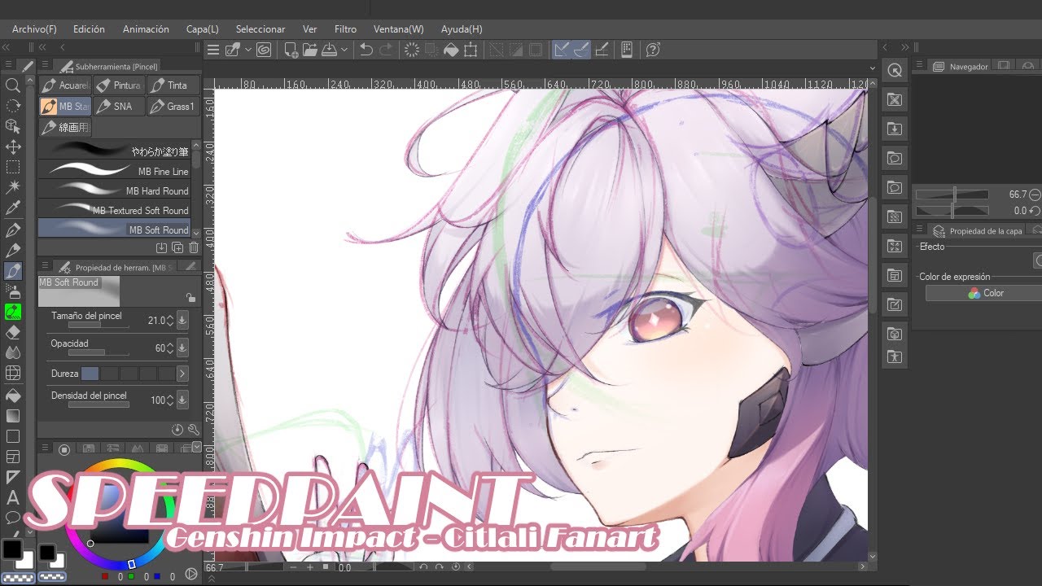Duplicate sub tool icon below brush list
Viewport: 1042px width, 586px height.
(177, 247)
